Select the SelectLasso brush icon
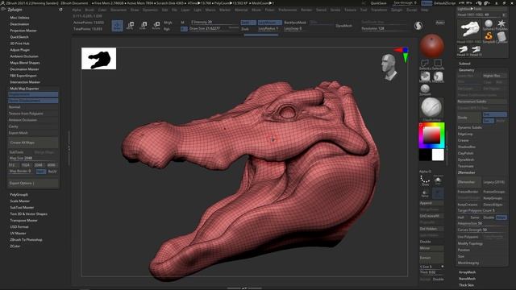 point(425,64)
